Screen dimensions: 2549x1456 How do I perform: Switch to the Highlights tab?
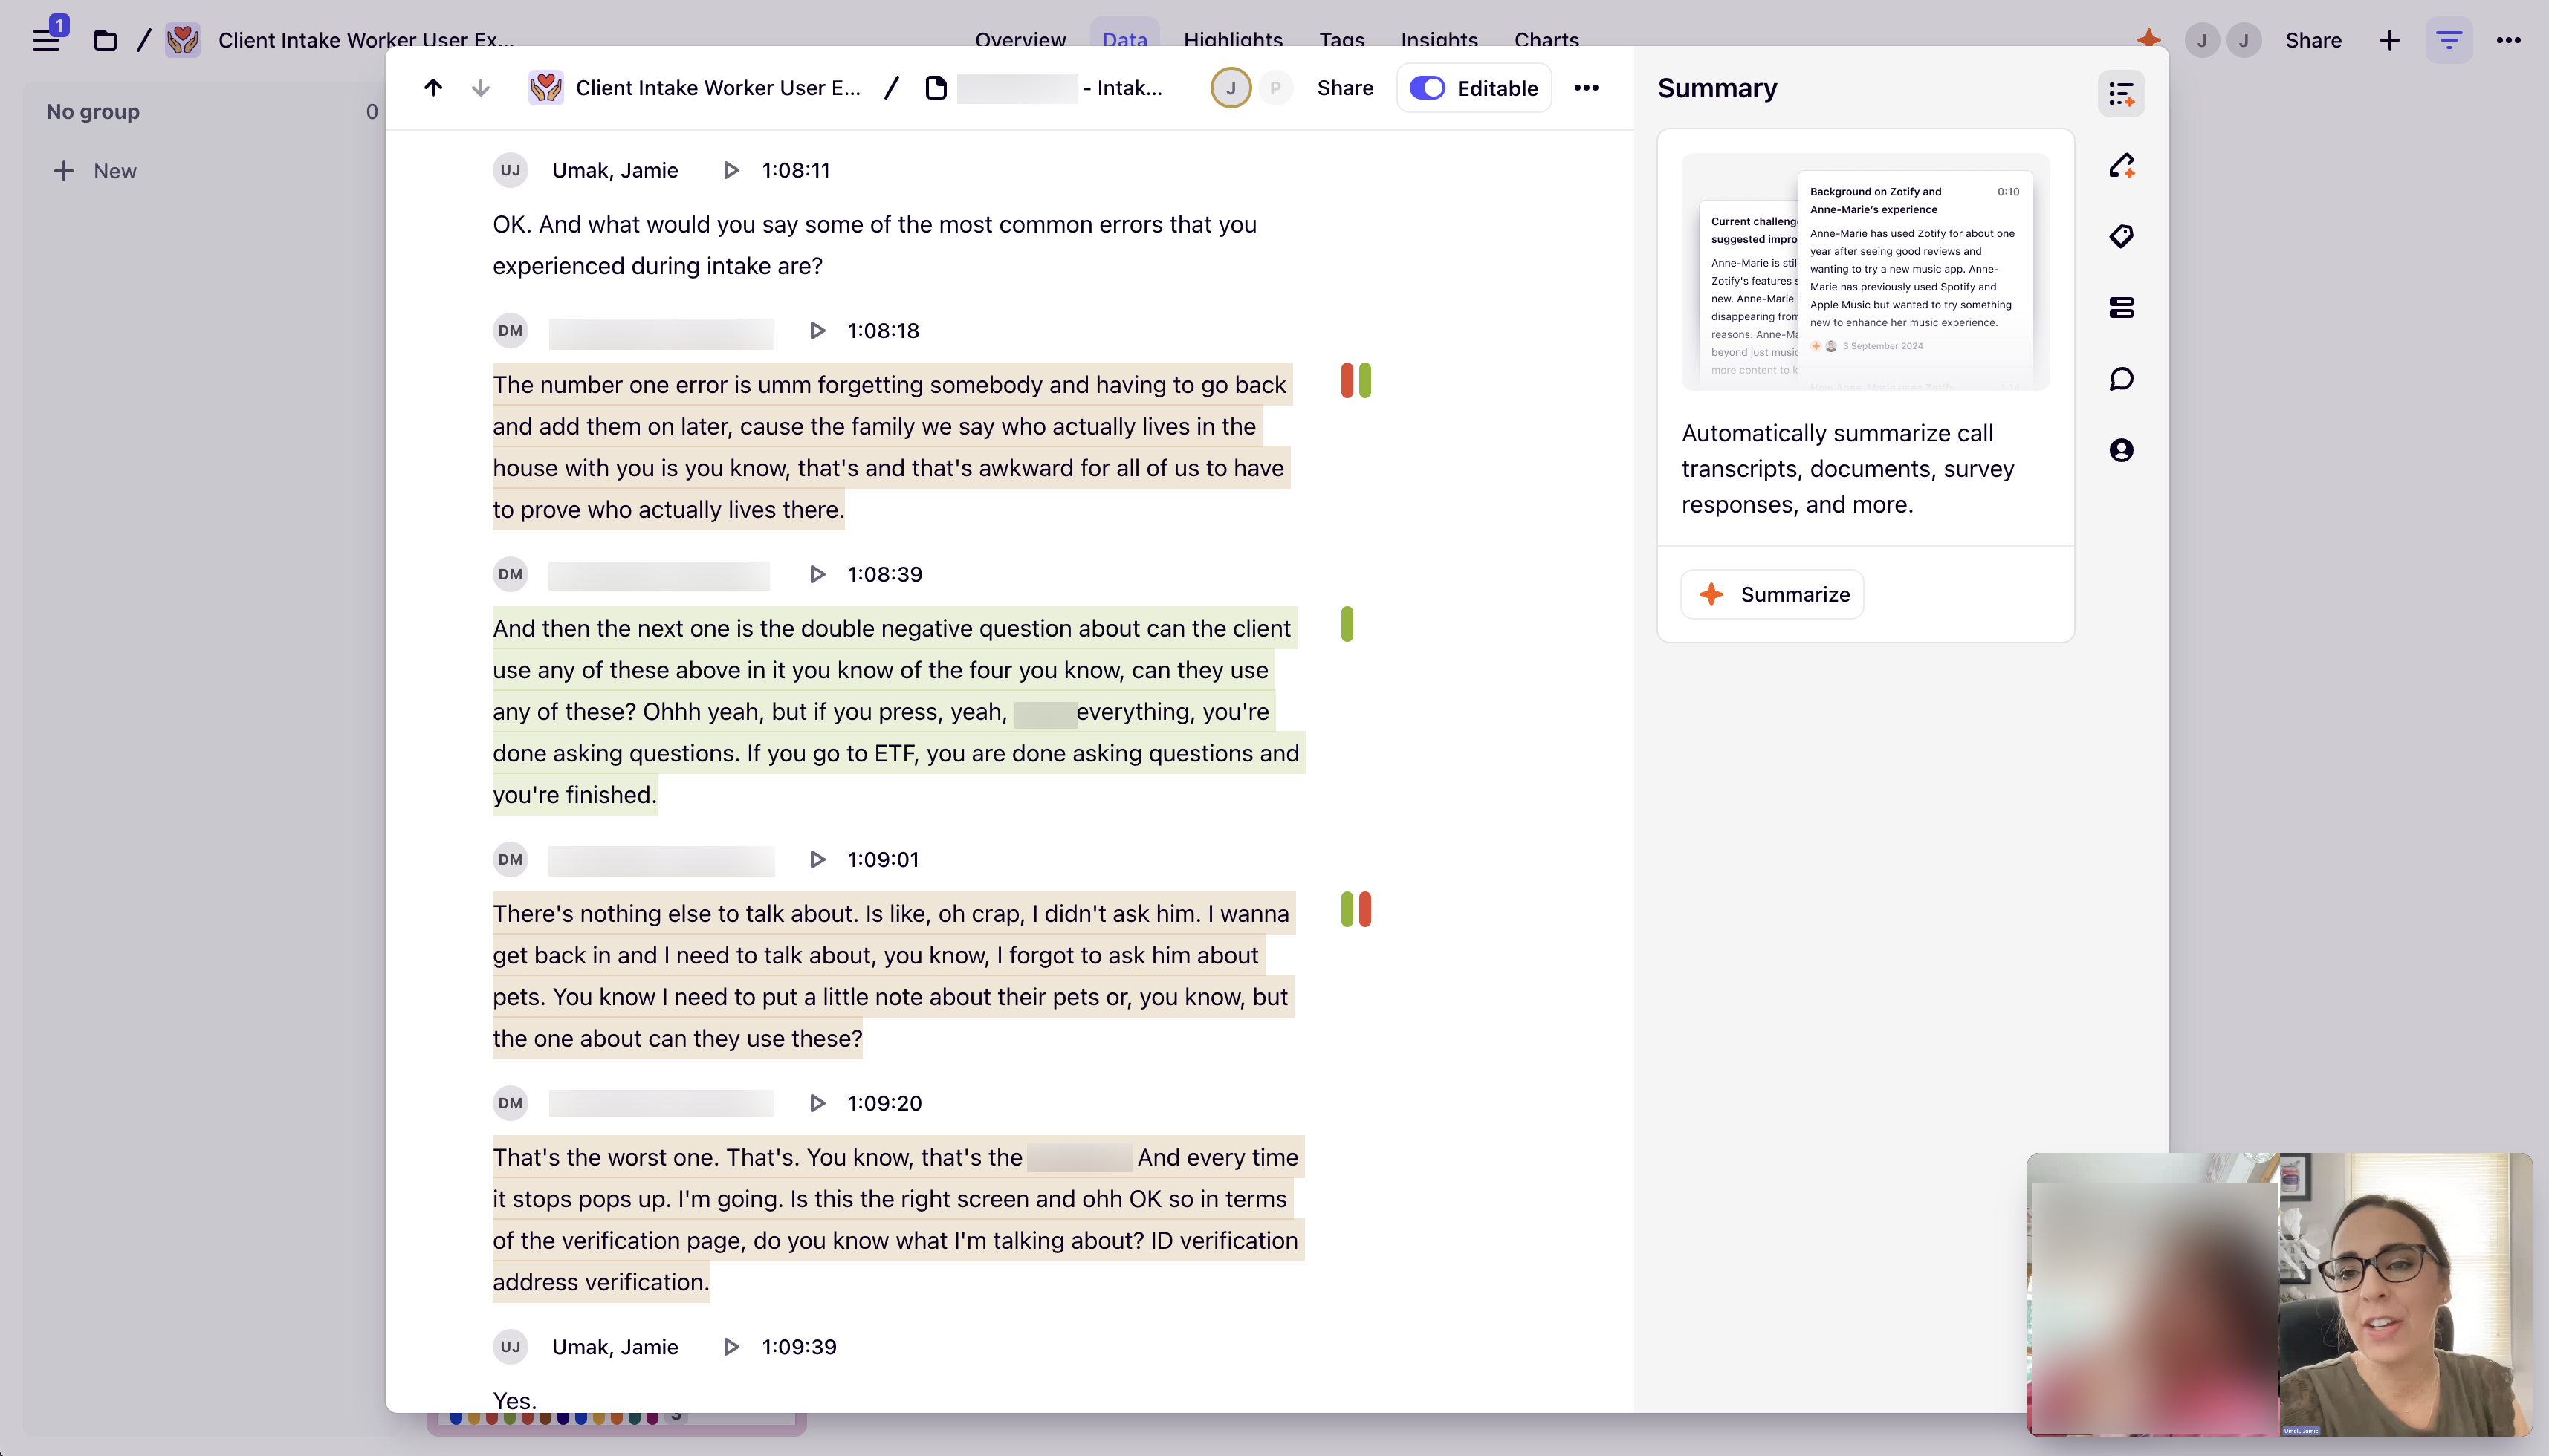(x=1232, y=40)
